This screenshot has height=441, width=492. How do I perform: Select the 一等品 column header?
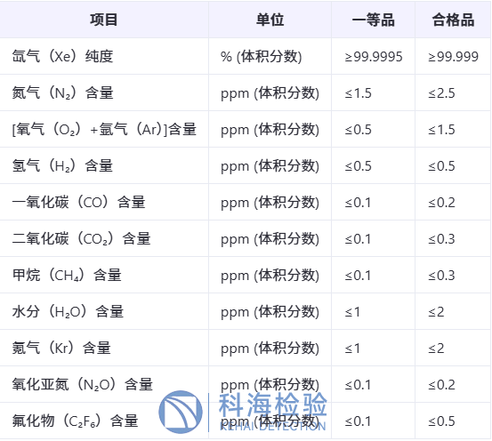coord(373,20)
